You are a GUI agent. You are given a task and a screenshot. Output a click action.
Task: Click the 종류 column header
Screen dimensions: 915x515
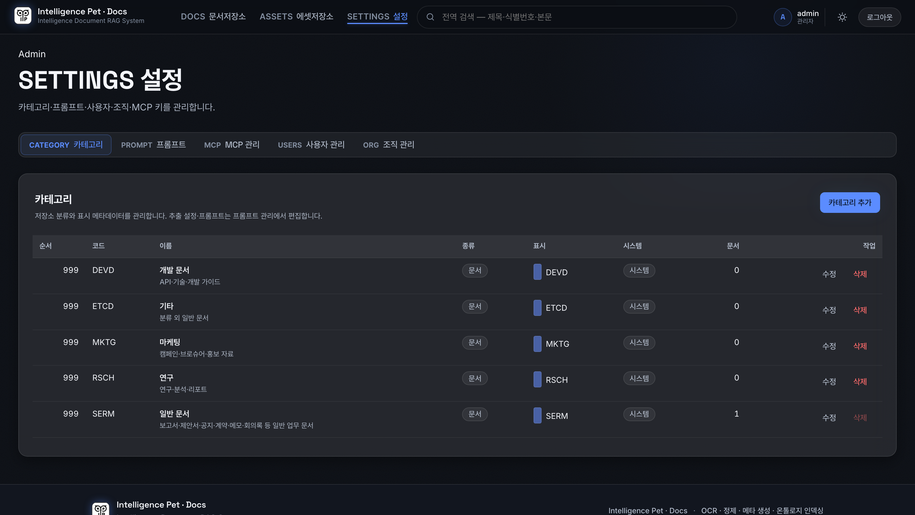(468, 246)
